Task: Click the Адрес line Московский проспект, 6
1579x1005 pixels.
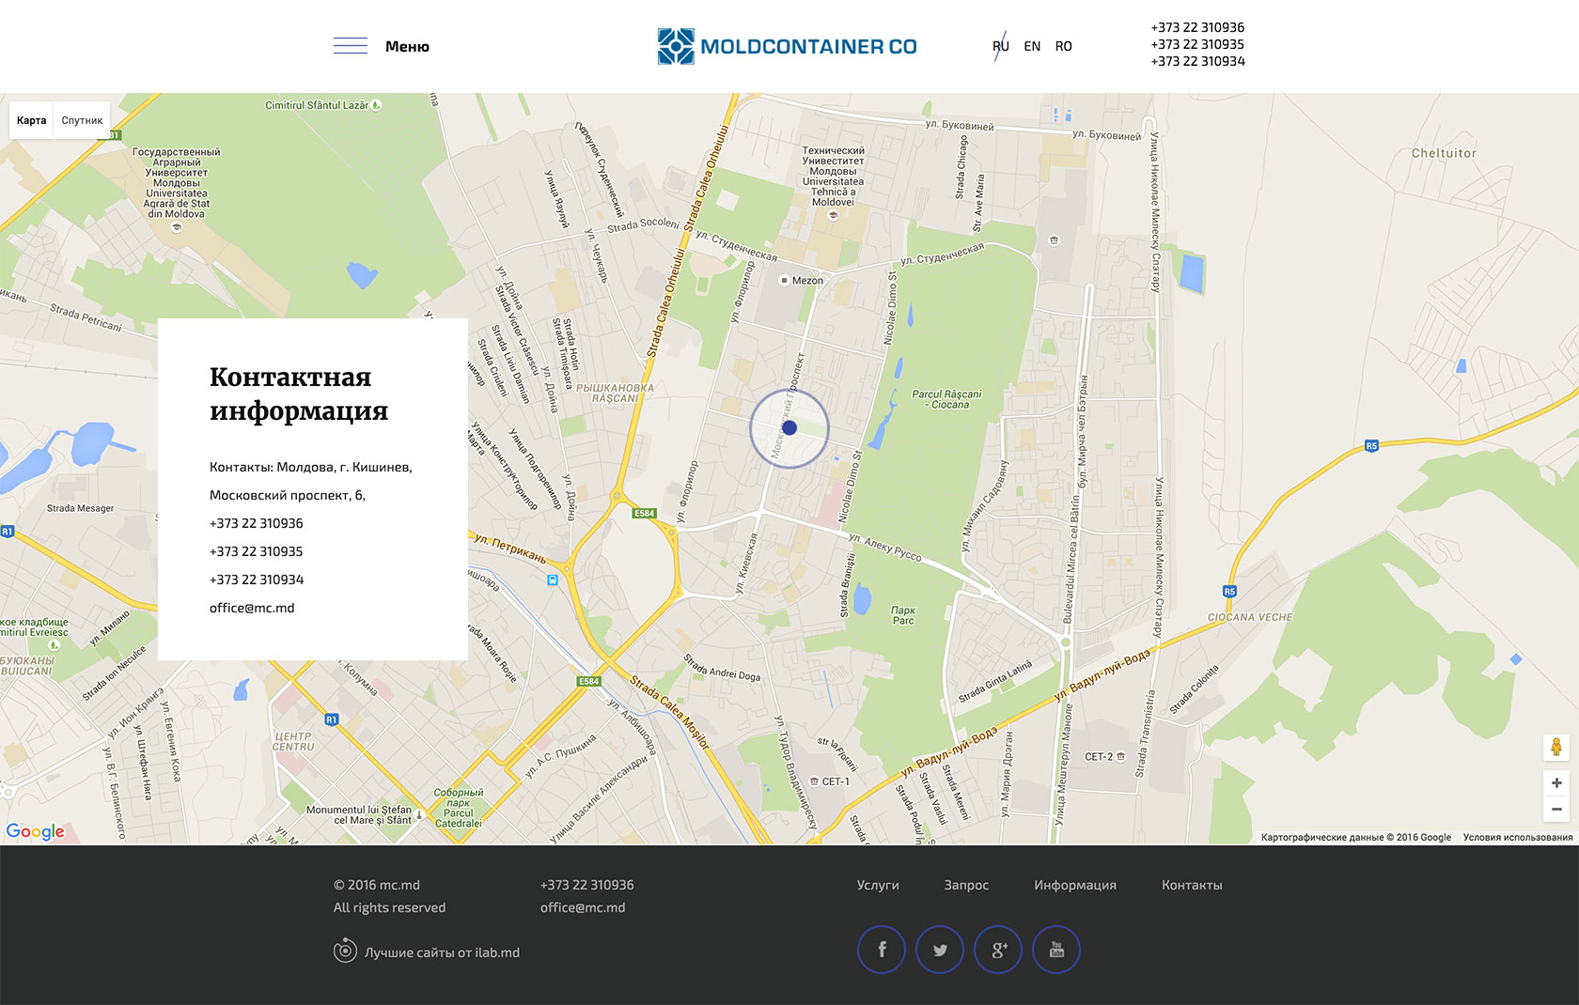Action: (288, 495)
